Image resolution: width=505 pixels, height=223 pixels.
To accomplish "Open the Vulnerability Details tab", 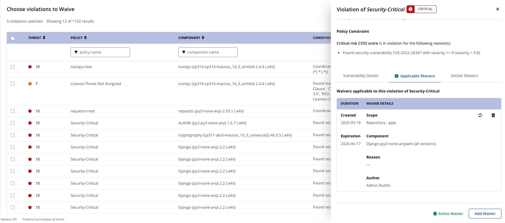I will pos(361,76).
